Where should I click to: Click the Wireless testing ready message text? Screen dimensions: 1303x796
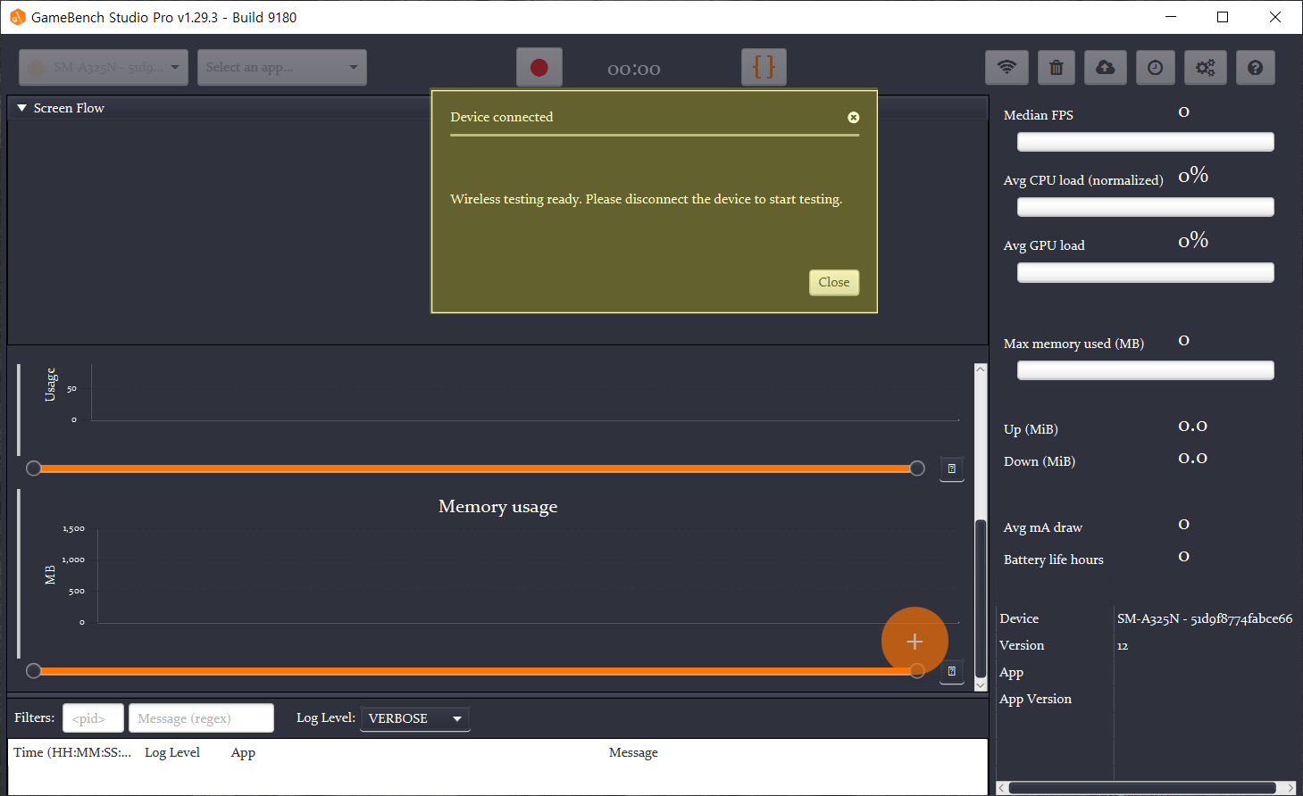(647, 199)
